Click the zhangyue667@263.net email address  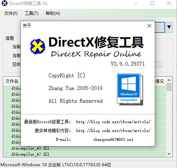tap(113, 139)
